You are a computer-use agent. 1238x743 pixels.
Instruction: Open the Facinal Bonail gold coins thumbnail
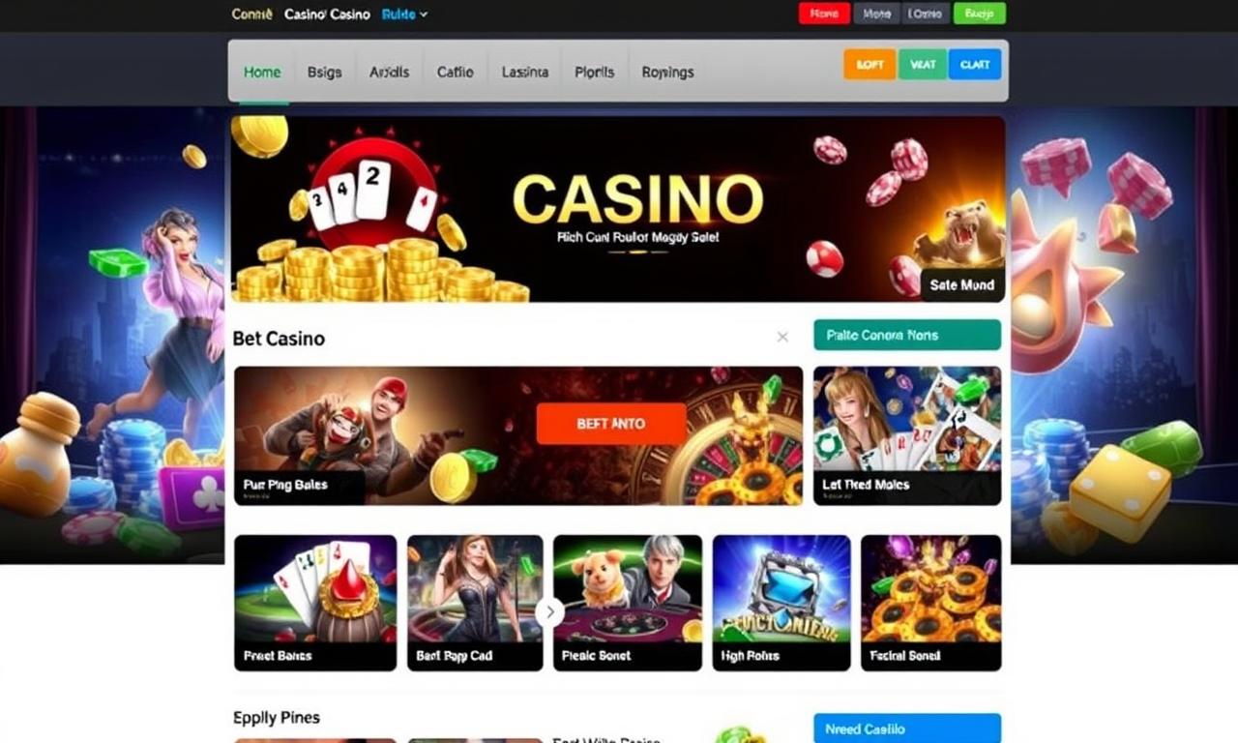[x=930, y=603]
